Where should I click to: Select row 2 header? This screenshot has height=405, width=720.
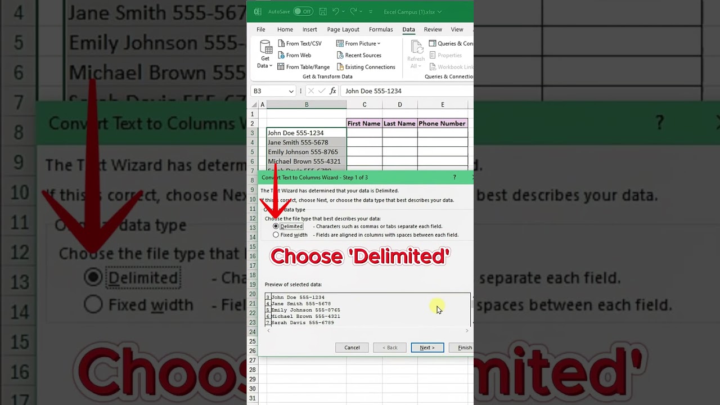coord(253,123)
